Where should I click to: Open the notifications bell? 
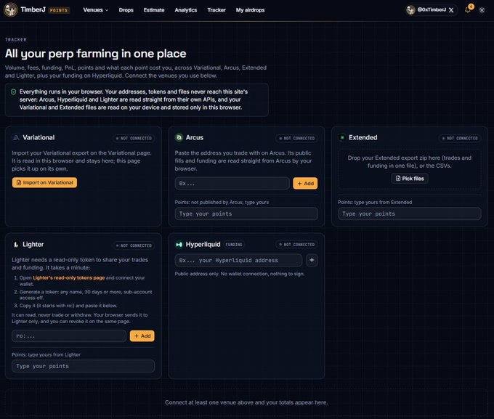point(468,9)
